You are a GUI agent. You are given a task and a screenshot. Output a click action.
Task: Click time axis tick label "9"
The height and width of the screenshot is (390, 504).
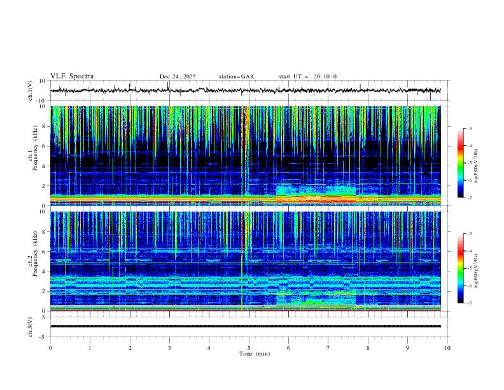pos(407,348)
